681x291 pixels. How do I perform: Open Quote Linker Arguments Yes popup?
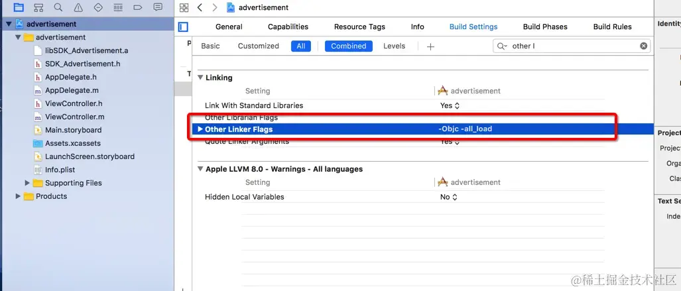coord(450,142)
